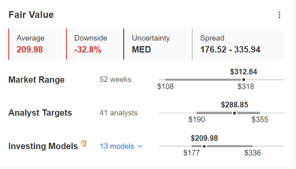Click the Uncertainty MED card
This screenshot has height=169, width=296.
click(x=156, y=44)
